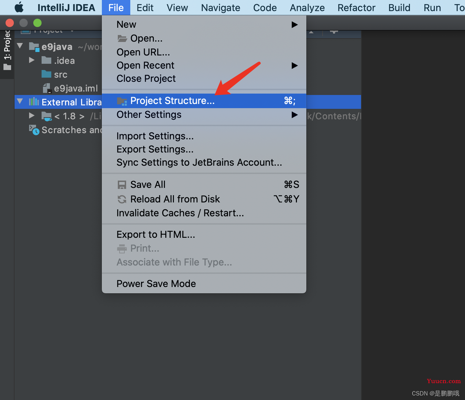The image size is (465, 400).
Task: Open the View menu
Action: tap(177, 8)
